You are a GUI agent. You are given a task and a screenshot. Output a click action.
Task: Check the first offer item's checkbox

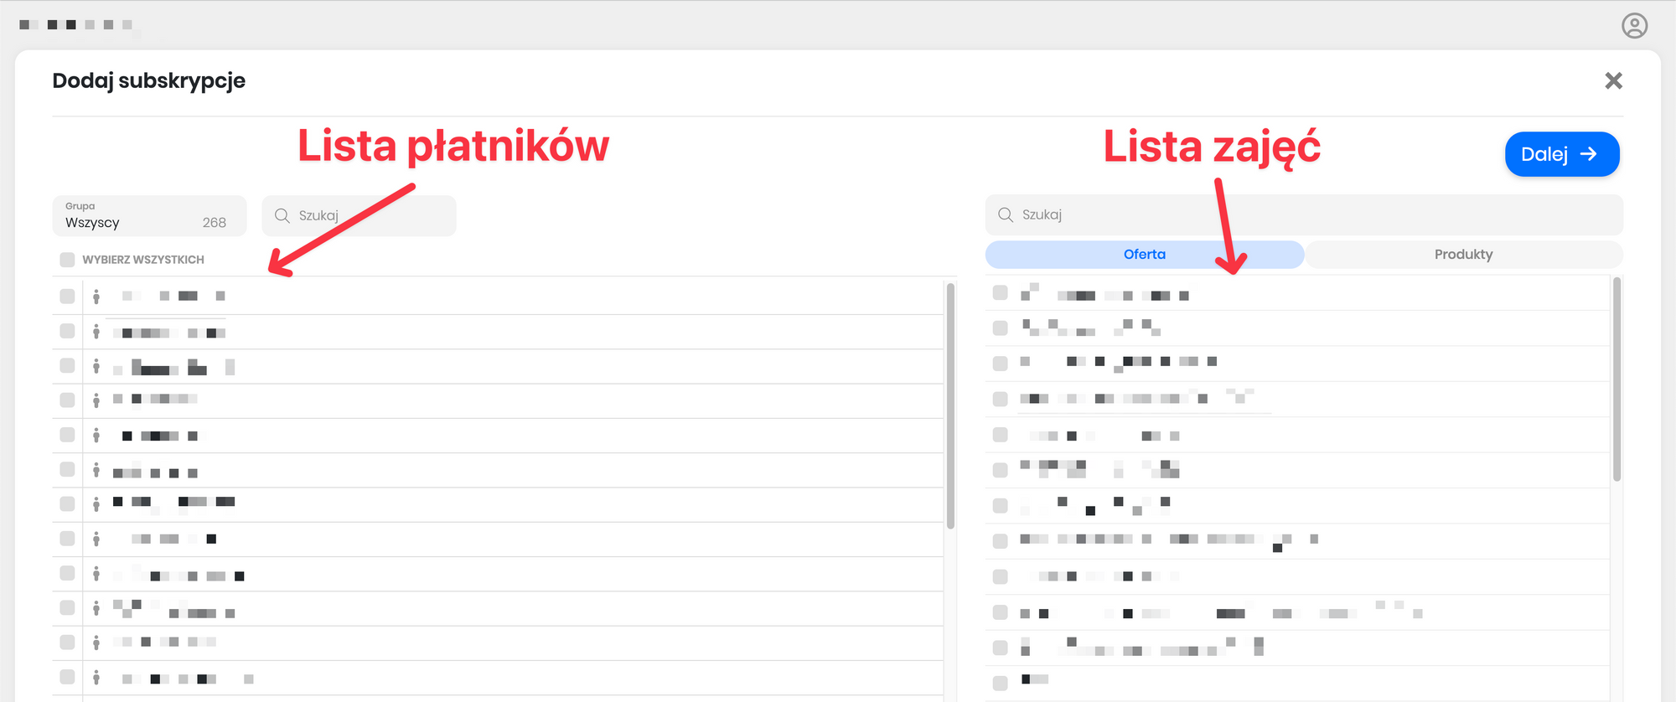(x=1000, y=292)
